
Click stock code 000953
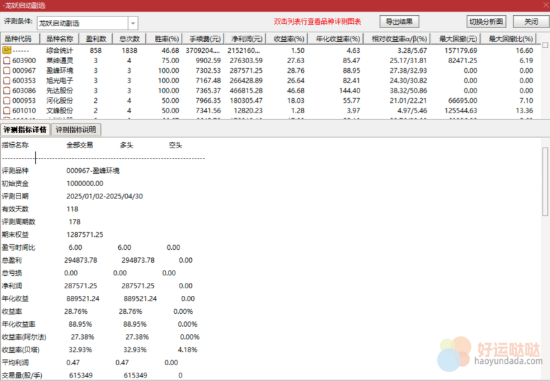tap(24, 100)
